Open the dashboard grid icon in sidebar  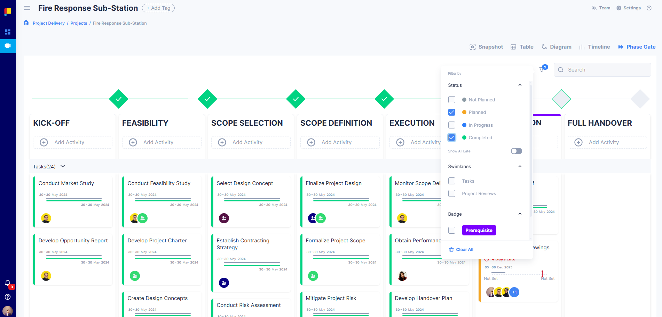[8, 32]
